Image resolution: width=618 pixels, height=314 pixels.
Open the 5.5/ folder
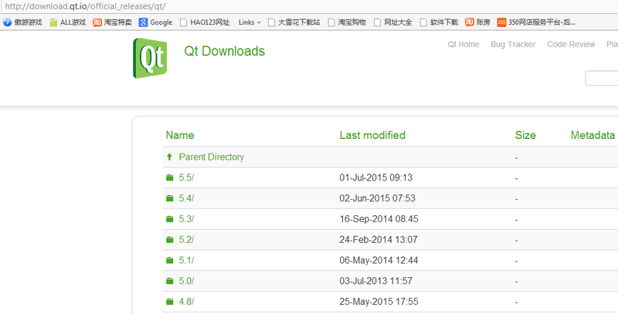(x=186, y=177)
